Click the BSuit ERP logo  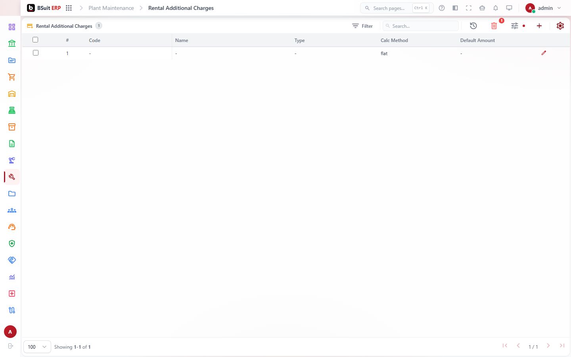(x=44, y=8)
